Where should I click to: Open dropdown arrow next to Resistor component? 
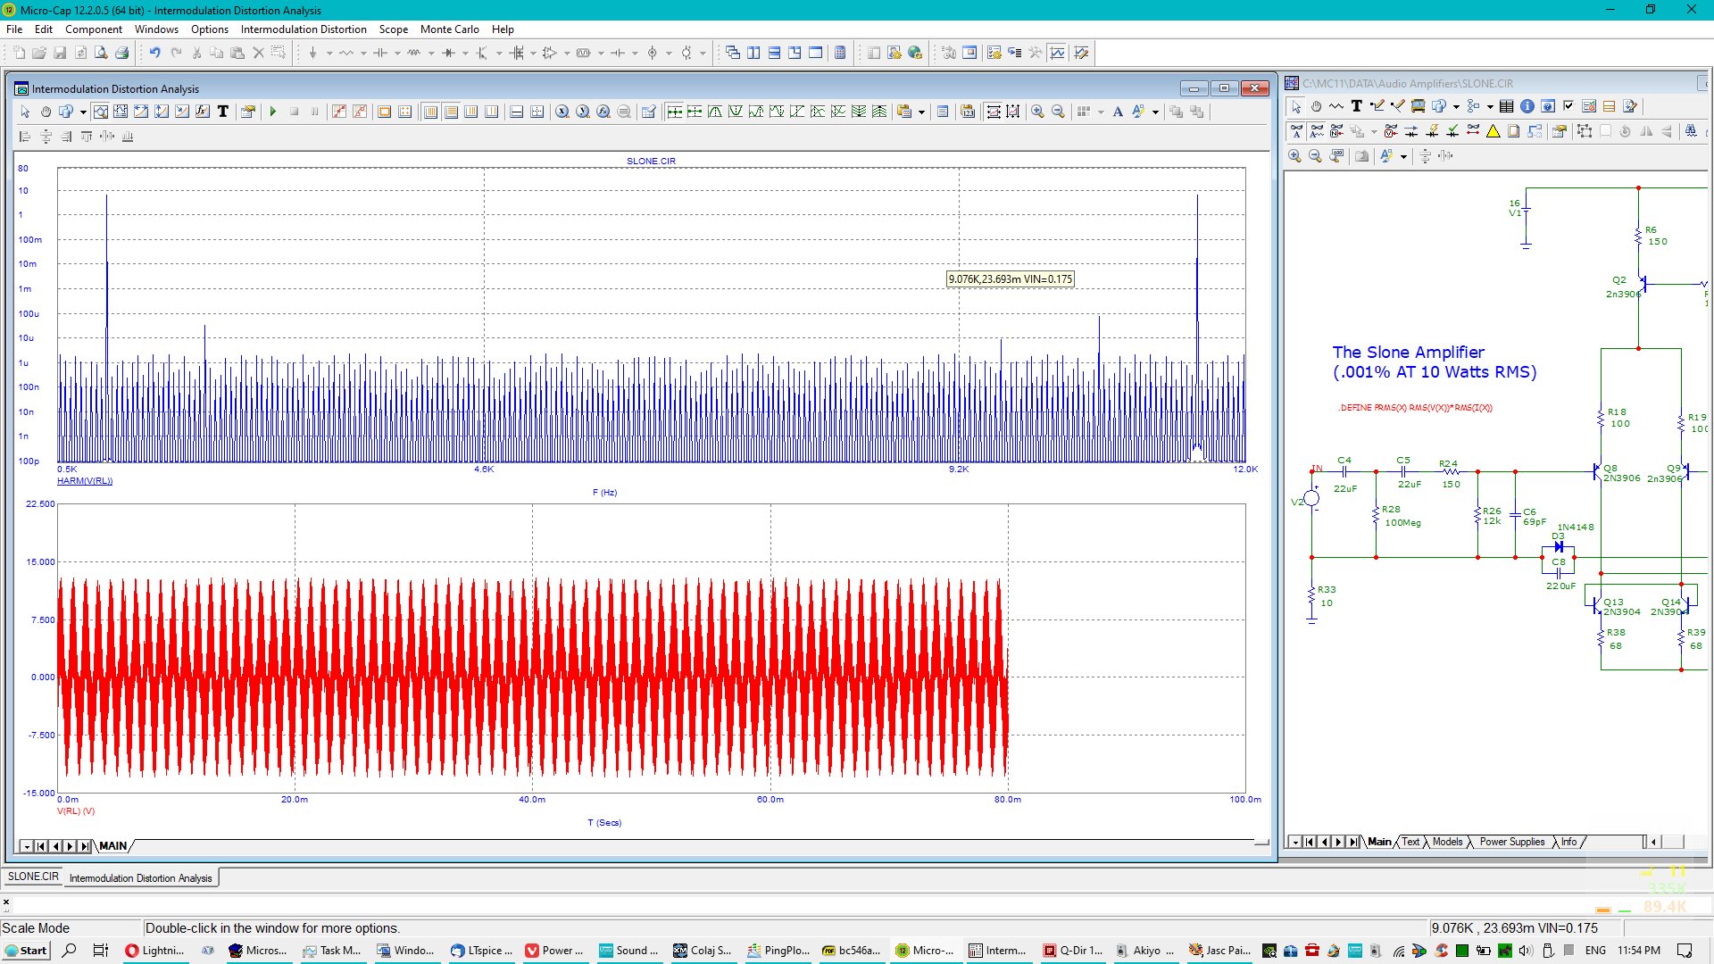click(362, 53)
